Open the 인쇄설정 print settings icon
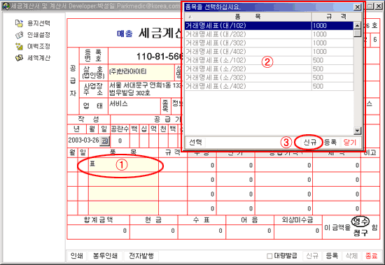The image size is (385, 265). pos(19,35)
